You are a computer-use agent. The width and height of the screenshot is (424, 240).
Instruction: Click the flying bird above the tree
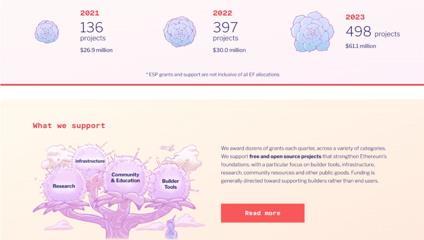[x=167, y=147]
